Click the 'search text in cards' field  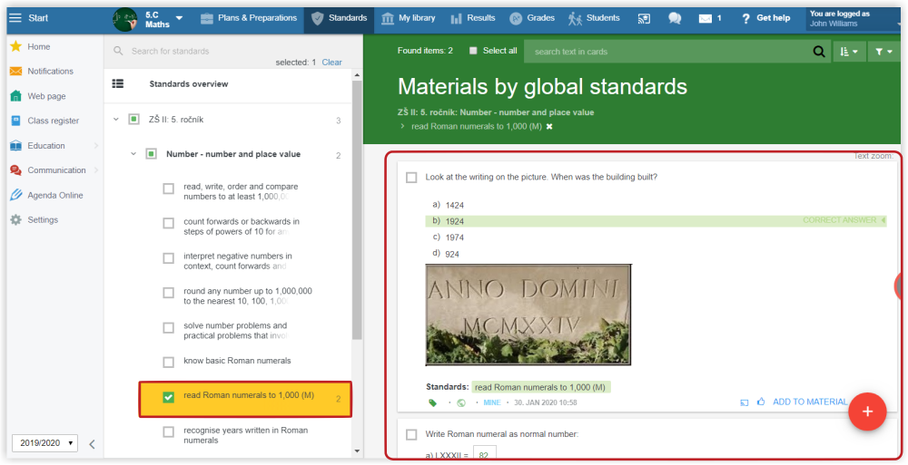667,52
